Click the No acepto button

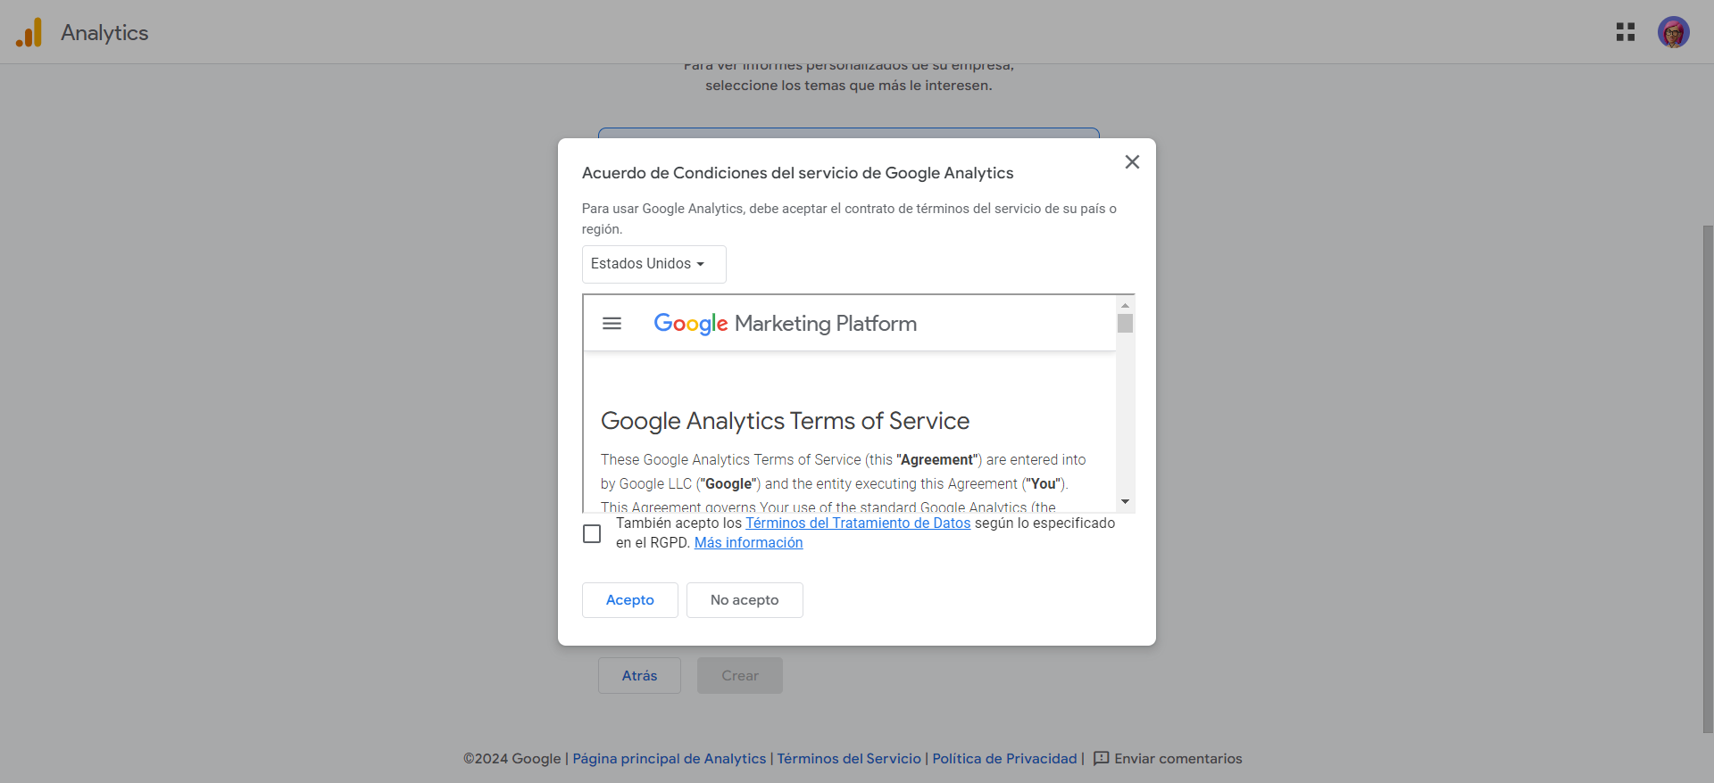click(x=745, y=600)
